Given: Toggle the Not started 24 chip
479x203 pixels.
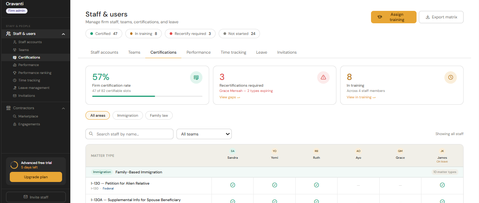Looking at the screenshot, I should tap(239, 34).
